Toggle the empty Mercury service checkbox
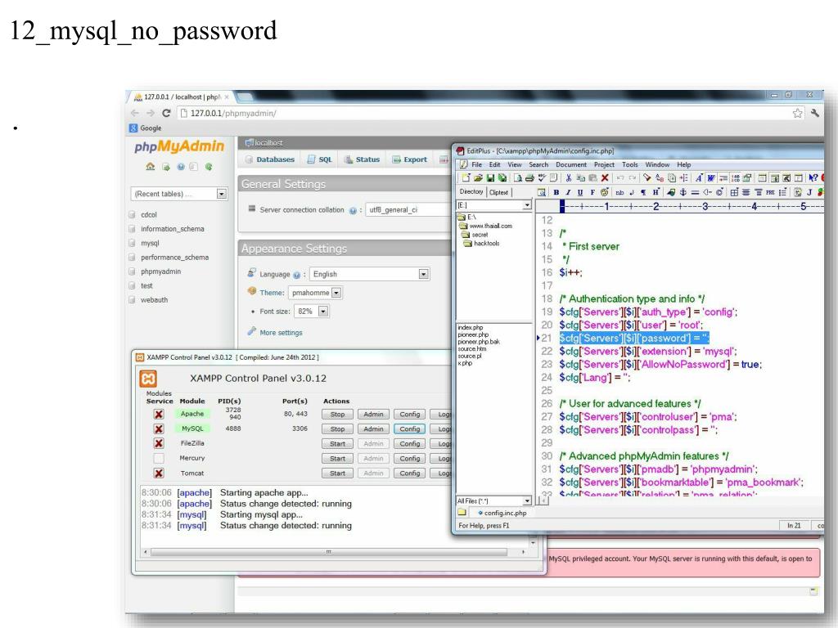 [x=159, y=458]
